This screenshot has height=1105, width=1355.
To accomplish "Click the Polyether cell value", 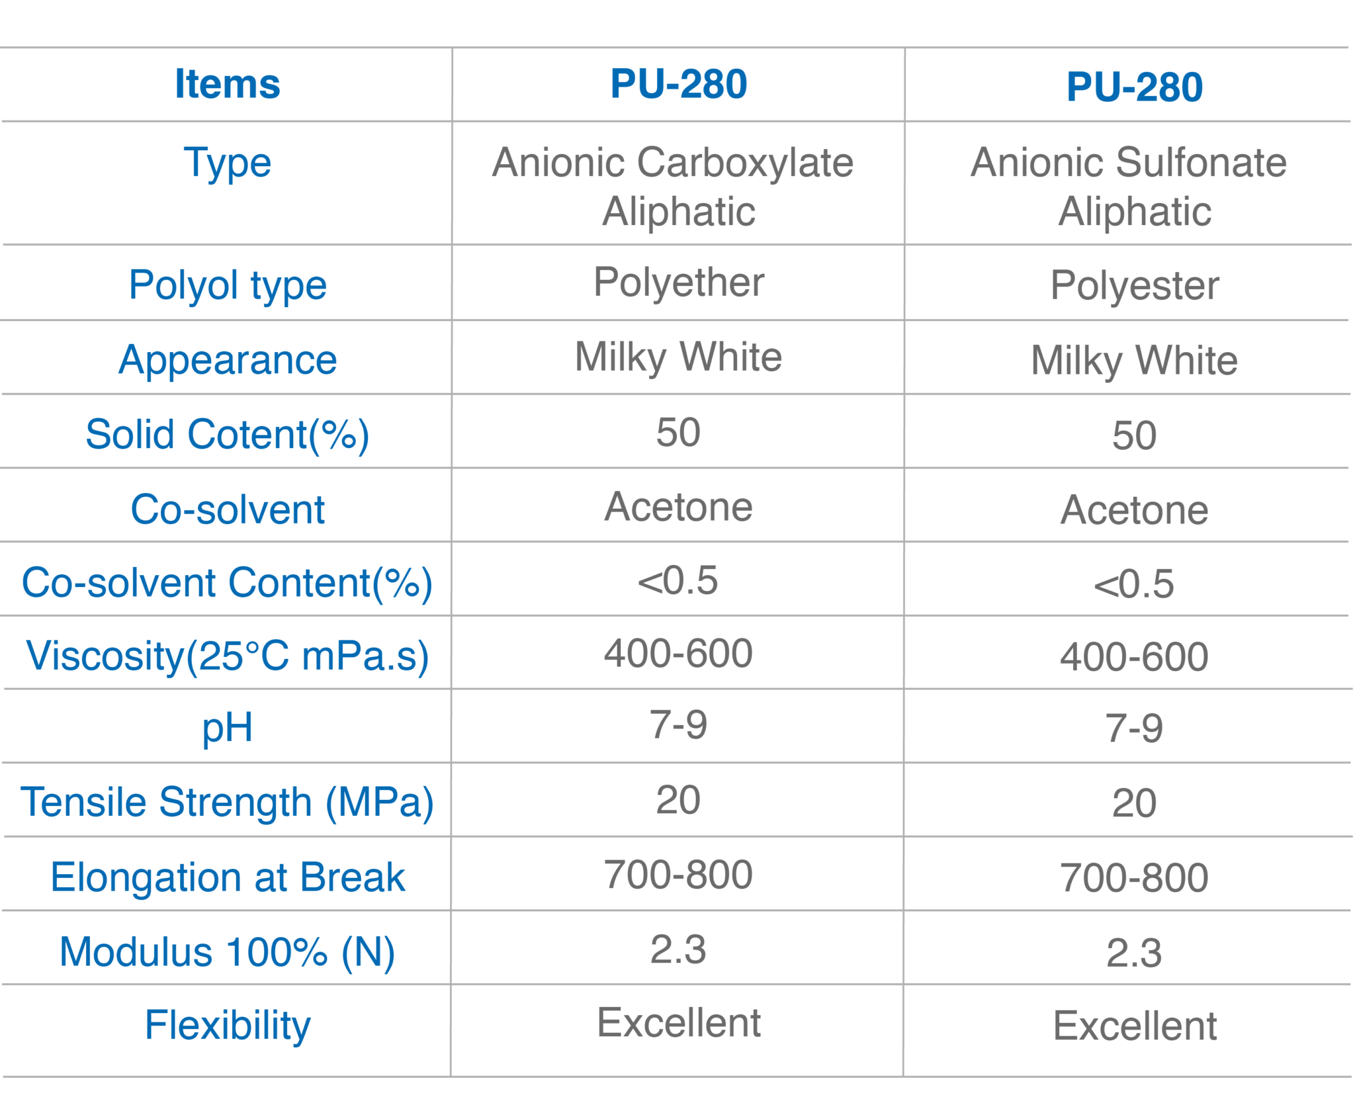I will (x=678, y=282).
